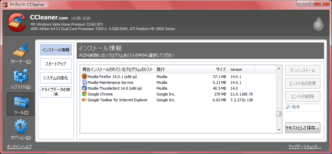Sort list by the サイズ column header
The image size is (332, 154).
[x=218, y=69]
